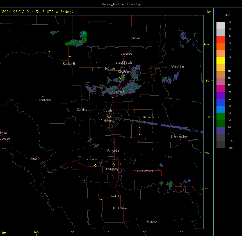Click the -30 value in the dBZ legend
242x236 pixels.
pos(230,148)
